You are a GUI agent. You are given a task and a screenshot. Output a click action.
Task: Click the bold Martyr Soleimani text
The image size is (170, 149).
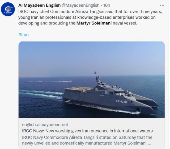(93, 23)
